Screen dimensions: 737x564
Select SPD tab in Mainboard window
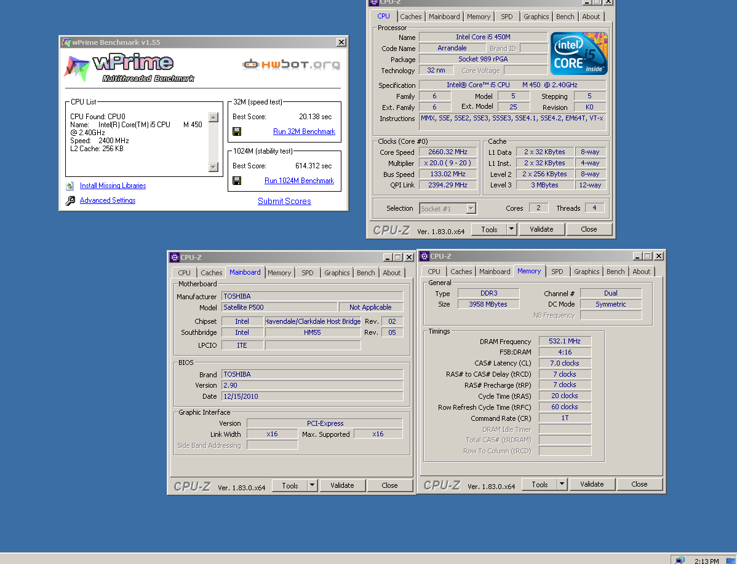(308, 273)
